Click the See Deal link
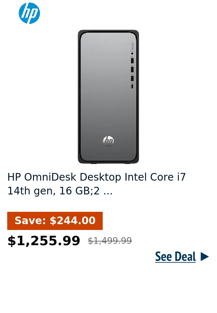 175,256
